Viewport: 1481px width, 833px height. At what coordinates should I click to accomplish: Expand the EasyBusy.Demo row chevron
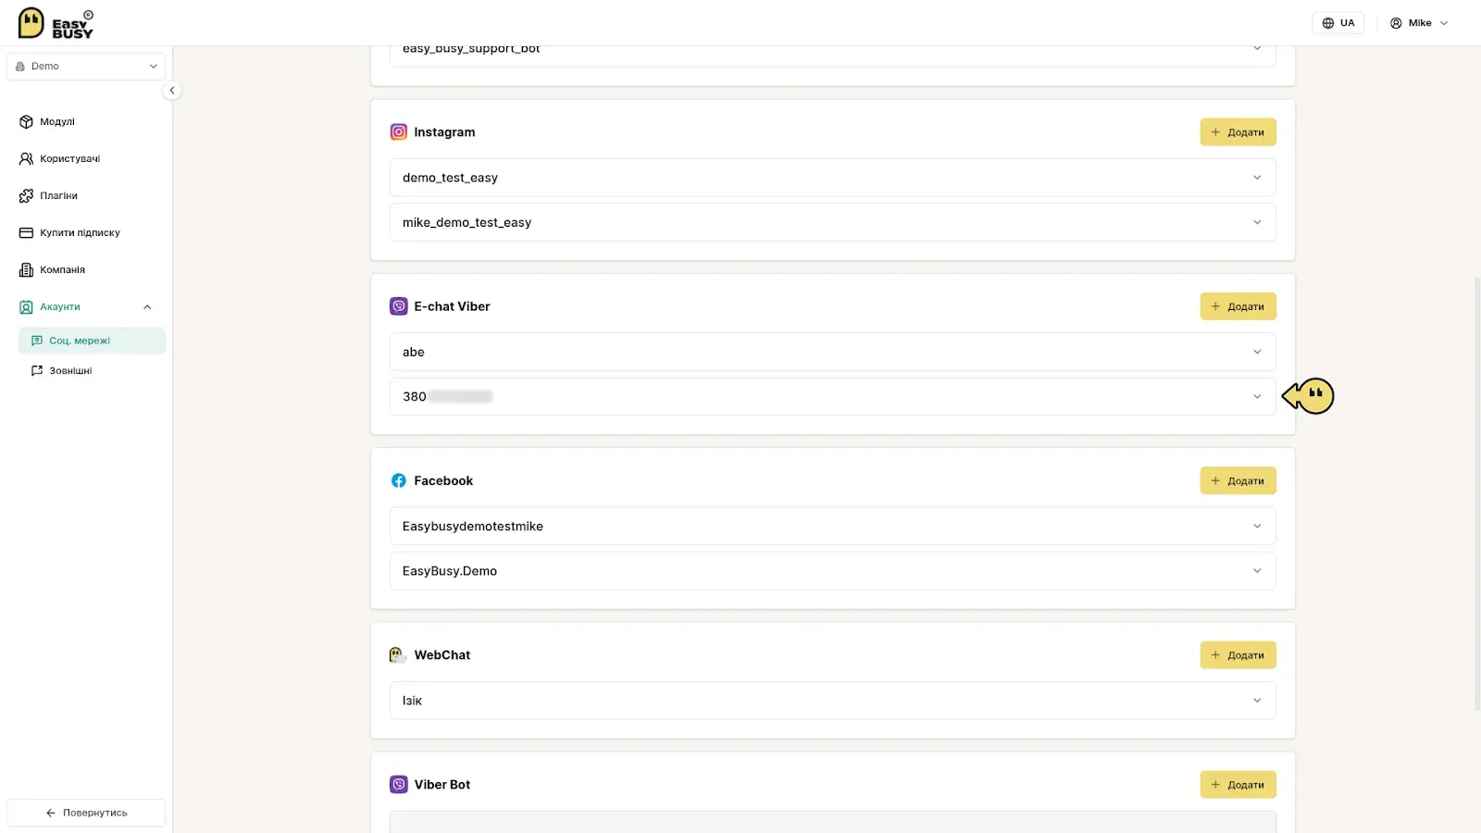click(x=1257, y=571)
